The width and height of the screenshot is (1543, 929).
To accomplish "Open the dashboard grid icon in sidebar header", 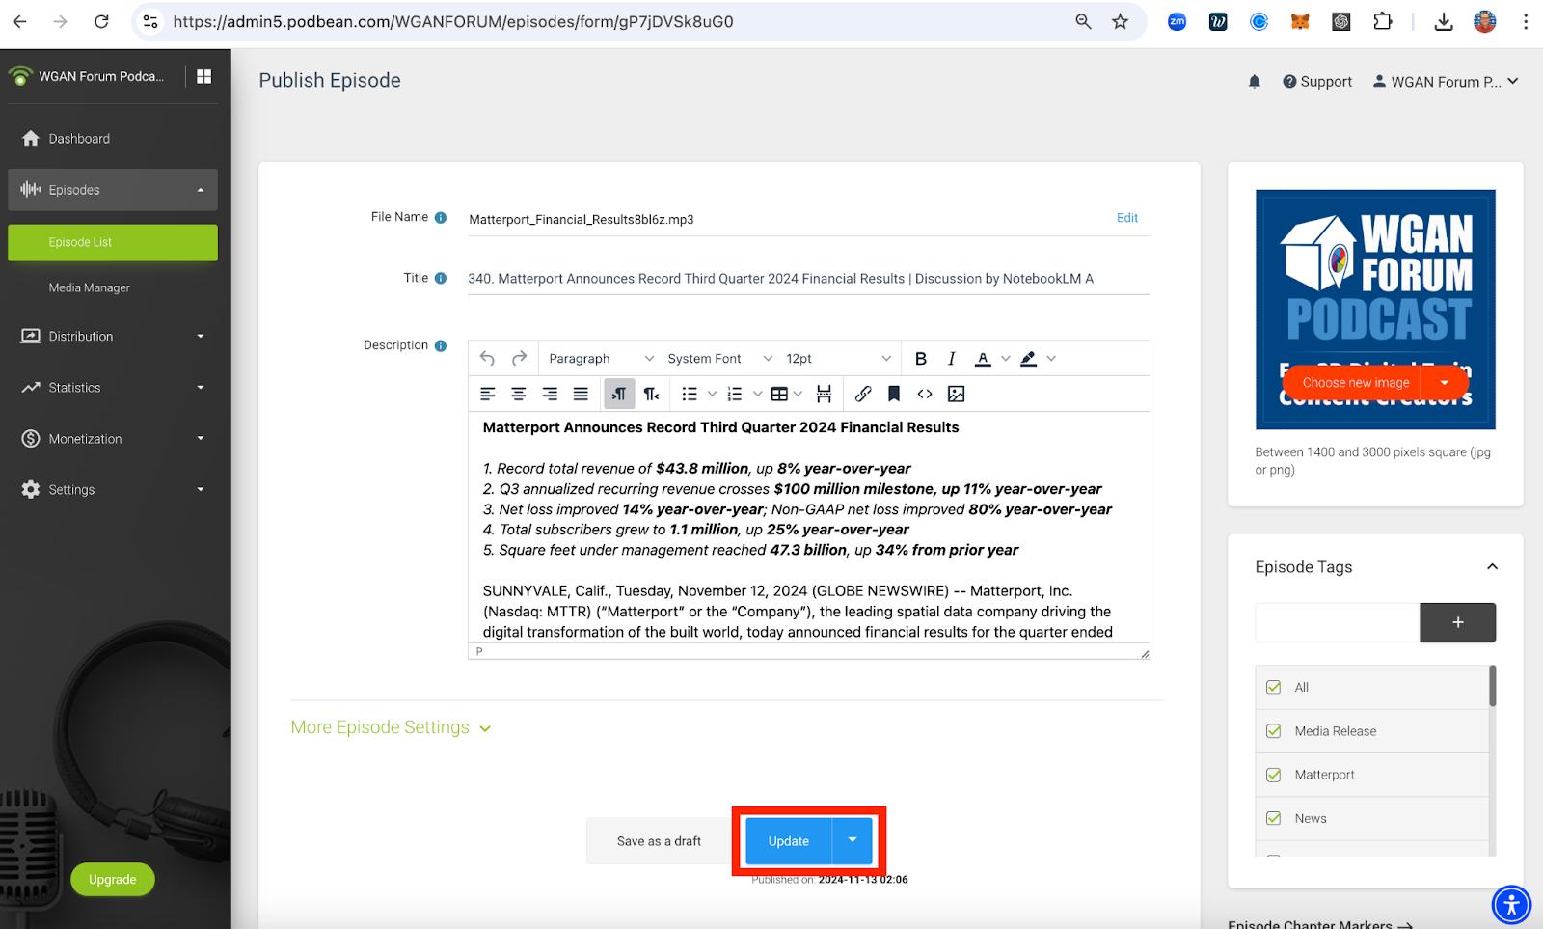I will (x=204, y=76).
